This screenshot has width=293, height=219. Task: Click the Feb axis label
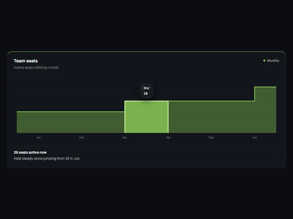81,137
